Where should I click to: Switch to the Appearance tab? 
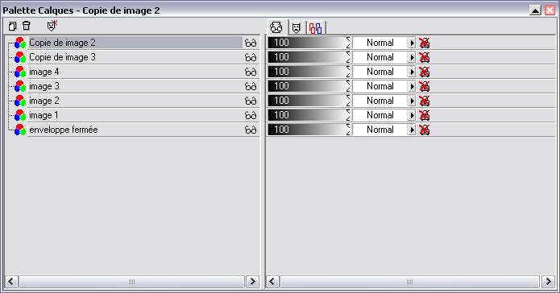tap(276, 27)
